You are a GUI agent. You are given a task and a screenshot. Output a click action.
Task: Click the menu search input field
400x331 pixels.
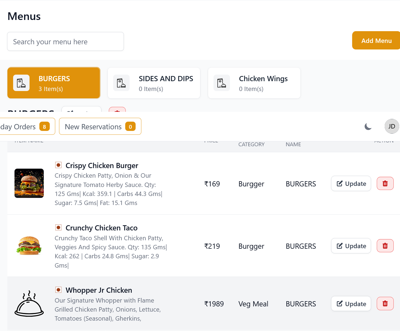[65, 41]
